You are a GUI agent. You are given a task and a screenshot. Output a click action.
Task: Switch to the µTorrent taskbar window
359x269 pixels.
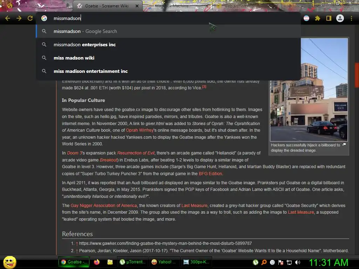click(133, 262)
